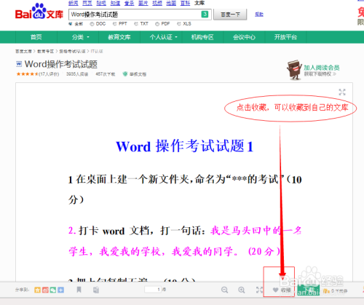
Task: Share to WeChat green icon
Action: pos(53,290)
